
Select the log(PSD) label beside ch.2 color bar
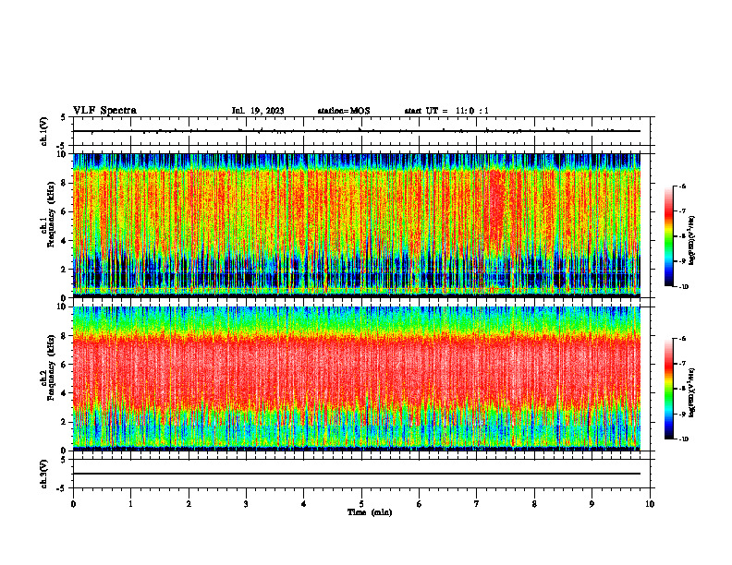(x=692, y=393)
